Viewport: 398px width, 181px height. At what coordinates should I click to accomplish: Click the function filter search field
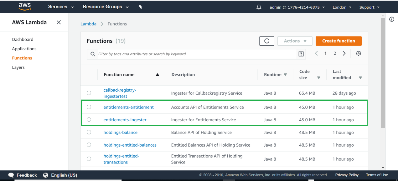tap(196, 54)
